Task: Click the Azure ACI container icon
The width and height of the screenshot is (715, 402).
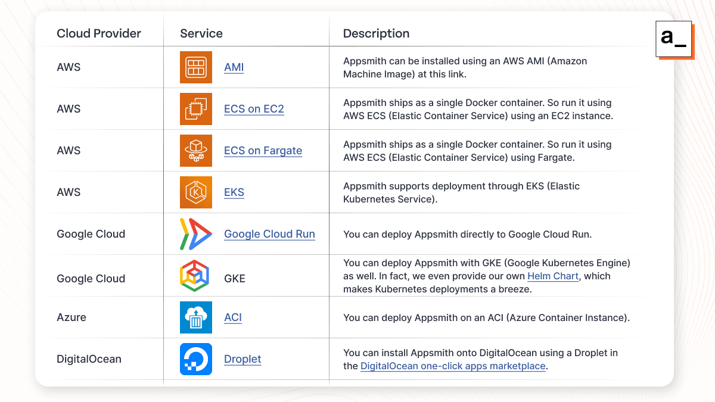Action: pyautogui.click(x=196, y=317)
